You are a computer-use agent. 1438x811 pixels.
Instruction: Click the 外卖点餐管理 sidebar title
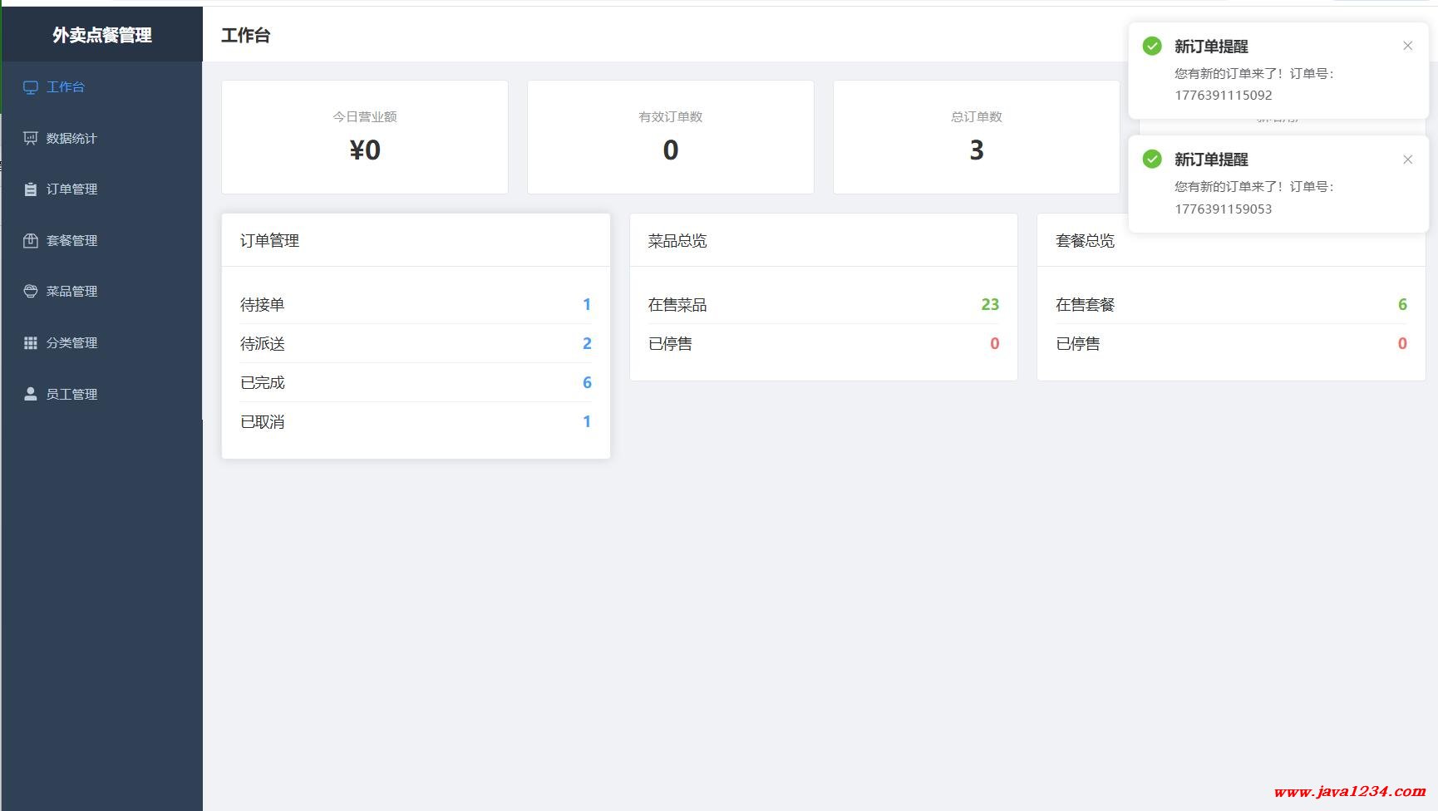101,35
